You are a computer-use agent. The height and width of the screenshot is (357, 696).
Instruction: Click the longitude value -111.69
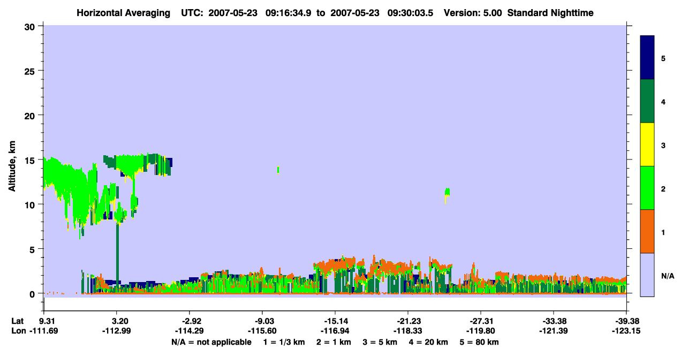tap(44, 331)
